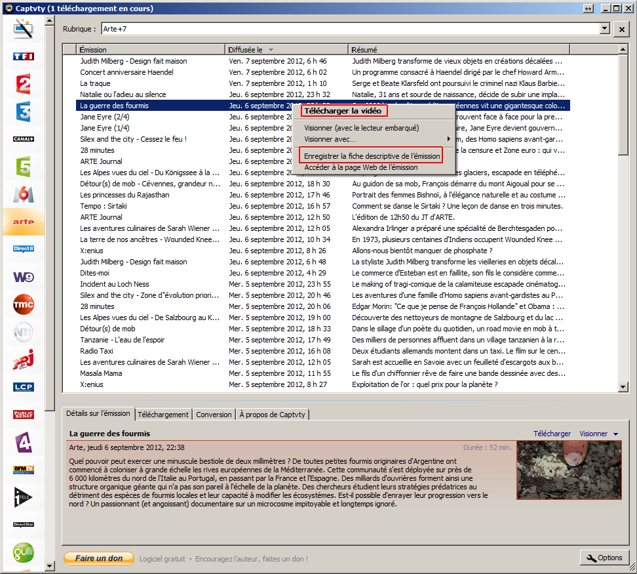
Task: Click the programme list scroll-down arrow
Action: (623, 387)
